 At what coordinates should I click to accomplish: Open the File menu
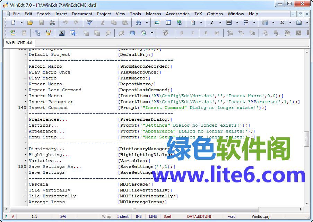point(16,14)
